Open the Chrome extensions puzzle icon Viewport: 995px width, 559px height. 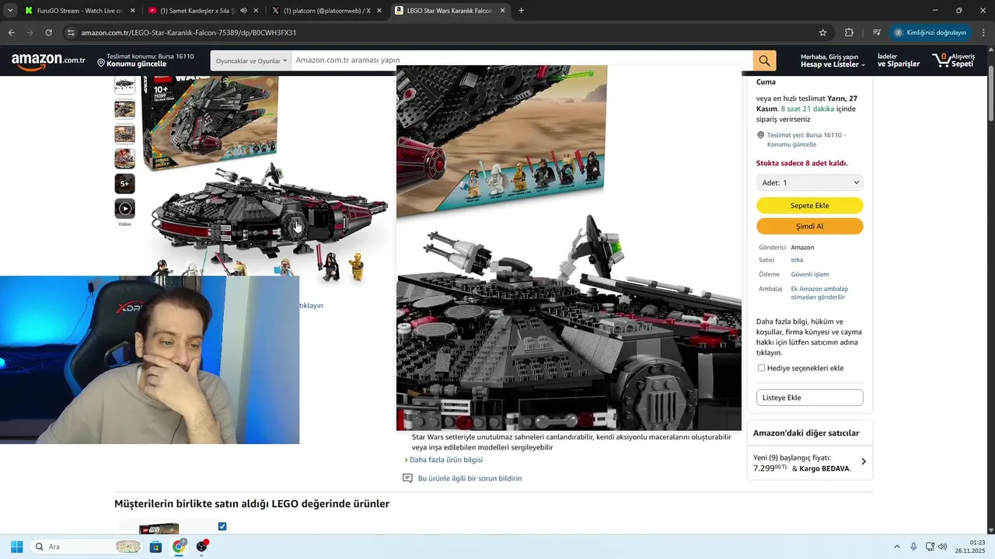coord(849,33)
